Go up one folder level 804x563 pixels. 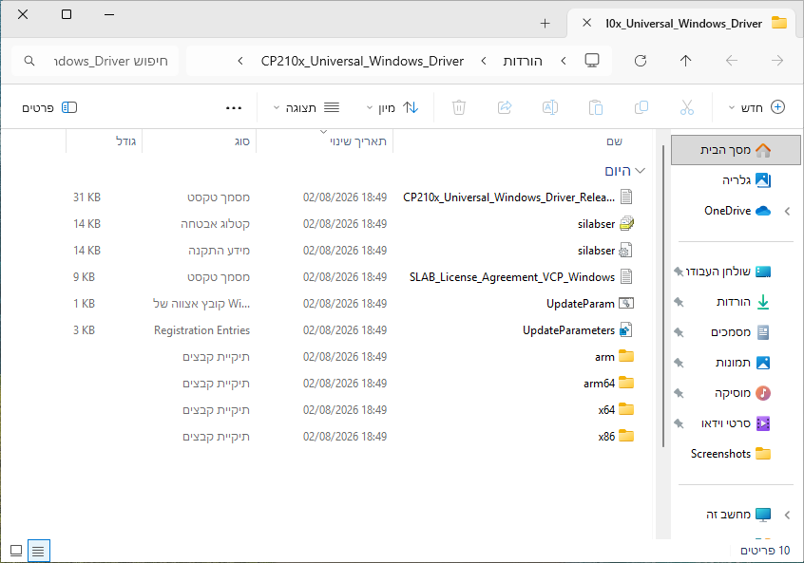point(685,61)
